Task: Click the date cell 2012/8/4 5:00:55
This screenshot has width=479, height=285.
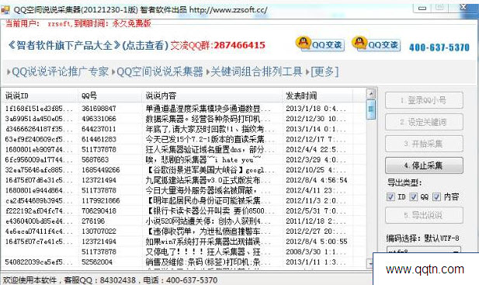Action: tap(317, 242)
